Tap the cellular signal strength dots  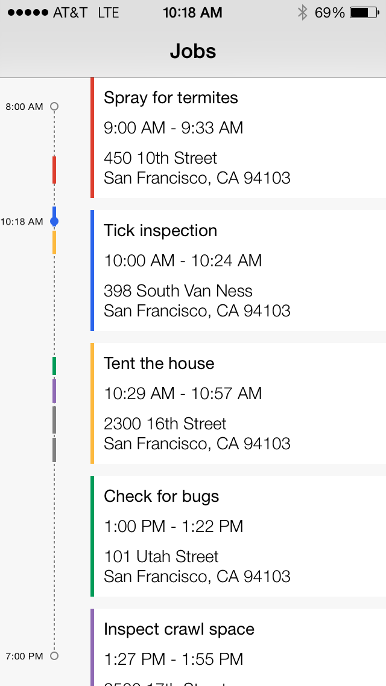[27, 13]
